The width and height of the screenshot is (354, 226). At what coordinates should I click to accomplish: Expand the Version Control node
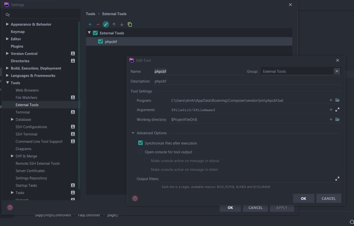[x=7, y=54]
